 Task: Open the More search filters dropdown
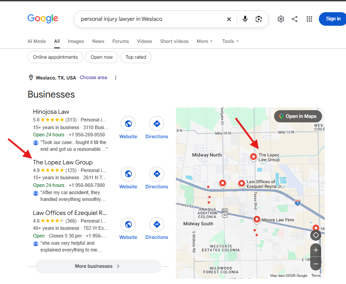pyautogui.click(x=204, y=41)
